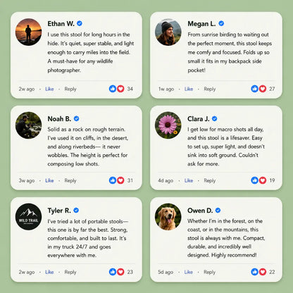Like Noah B.'s comment
This screenshot has width=293, height=293.
[49, 180]
